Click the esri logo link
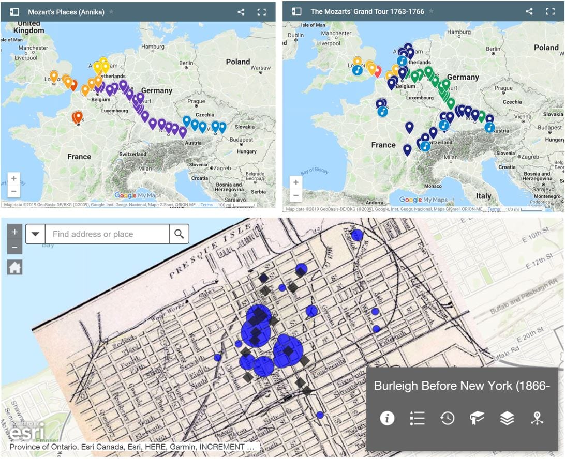Image resolution: width=565 pixels, height=459 pixels. click(x=25, y=433)
